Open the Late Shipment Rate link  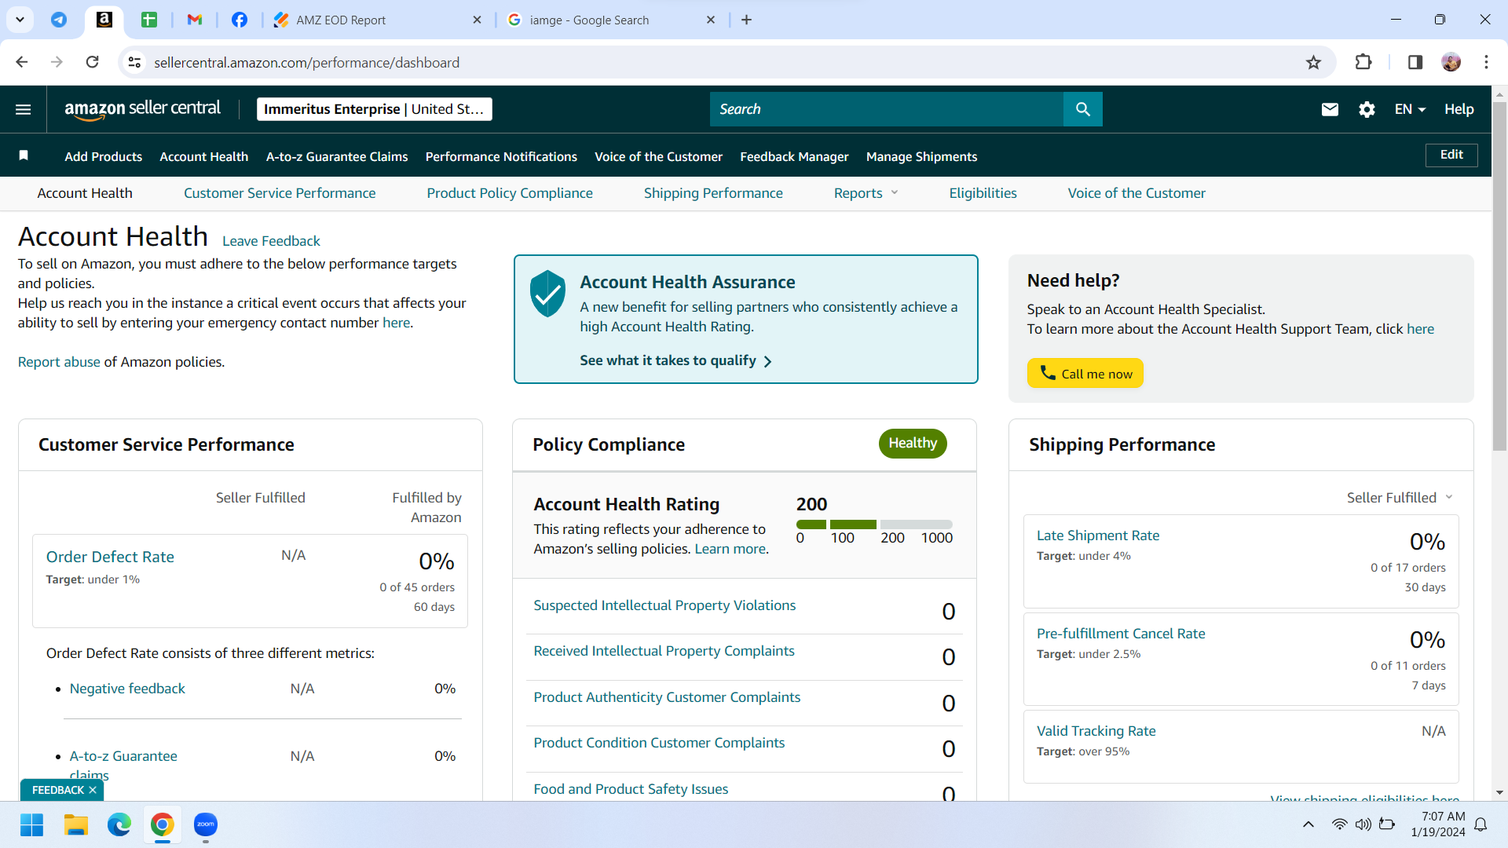click(1098, 535)
